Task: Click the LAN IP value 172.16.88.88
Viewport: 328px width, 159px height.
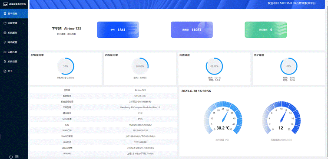Action: coord(140,142)
